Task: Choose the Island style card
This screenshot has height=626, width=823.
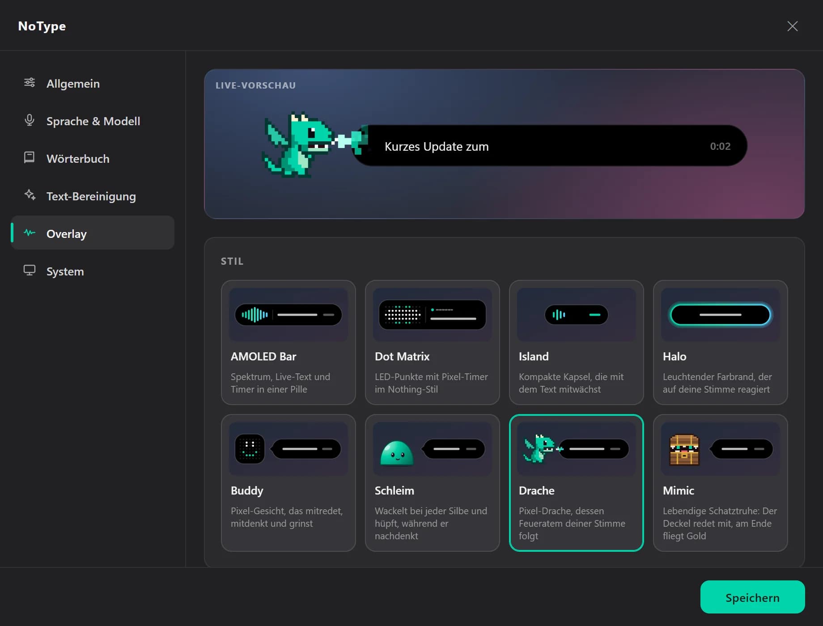Action: 577,343
